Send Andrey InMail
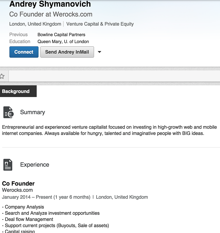 click(67, 52)
